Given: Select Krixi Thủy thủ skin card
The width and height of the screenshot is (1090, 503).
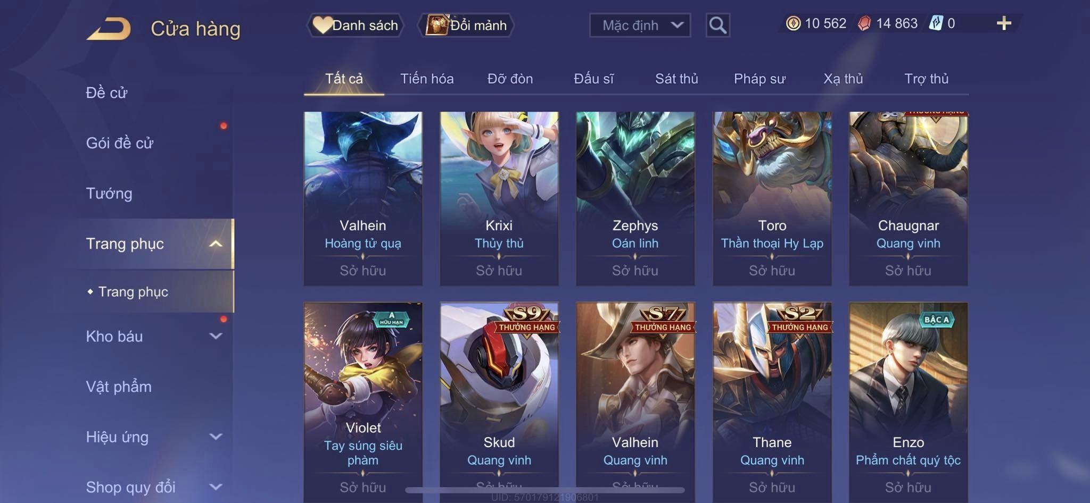Looking at the screenshot, I should coord(499,198).
